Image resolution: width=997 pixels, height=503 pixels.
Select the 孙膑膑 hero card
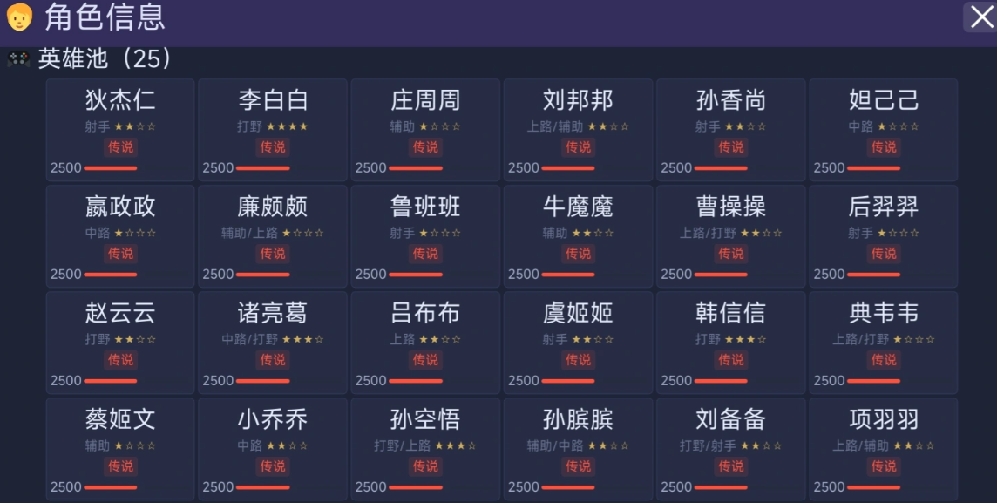coord(578,449)
